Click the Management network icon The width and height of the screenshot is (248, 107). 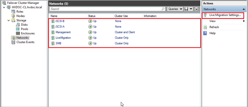53,32
